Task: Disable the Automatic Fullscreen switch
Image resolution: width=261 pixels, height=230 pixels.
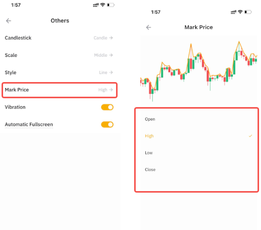Action: [107, 124]
